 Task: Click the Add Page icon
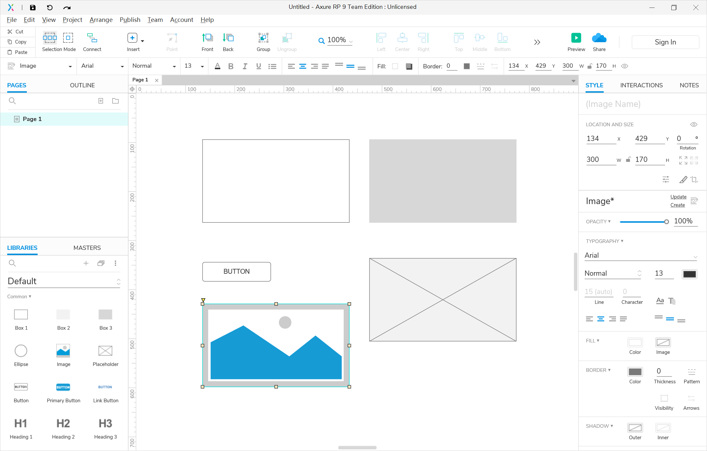pos(101,101)
